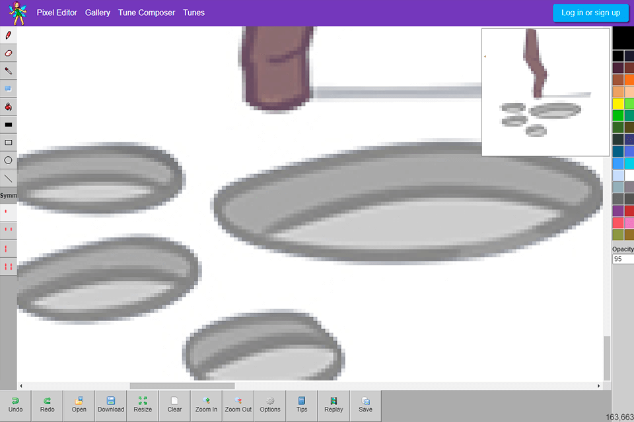The height and width of the screenshot is (422, 634).
Task: Open the Resize dialog
Action: tap(143, 404)
